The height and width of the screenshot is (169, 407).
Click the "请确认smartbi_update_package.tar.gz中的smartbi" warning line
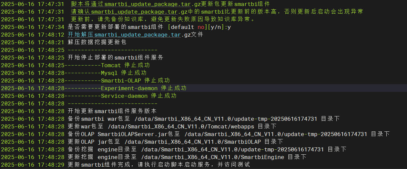pyautogui.click(x=217, y=12)
